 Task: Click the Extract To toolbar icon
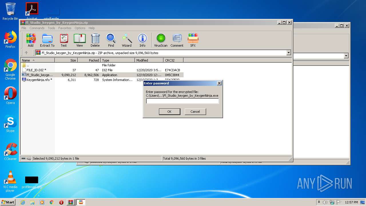(47, 40)
